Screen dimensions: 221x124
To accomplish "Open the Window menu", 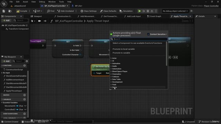I will [x=52, y=2].
